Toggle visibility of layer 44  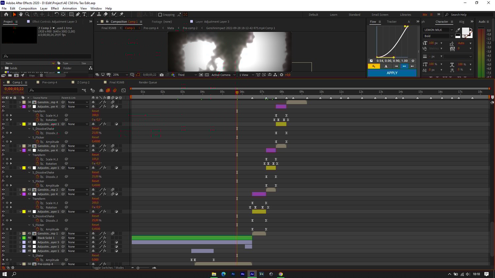(x=3, y=212)
